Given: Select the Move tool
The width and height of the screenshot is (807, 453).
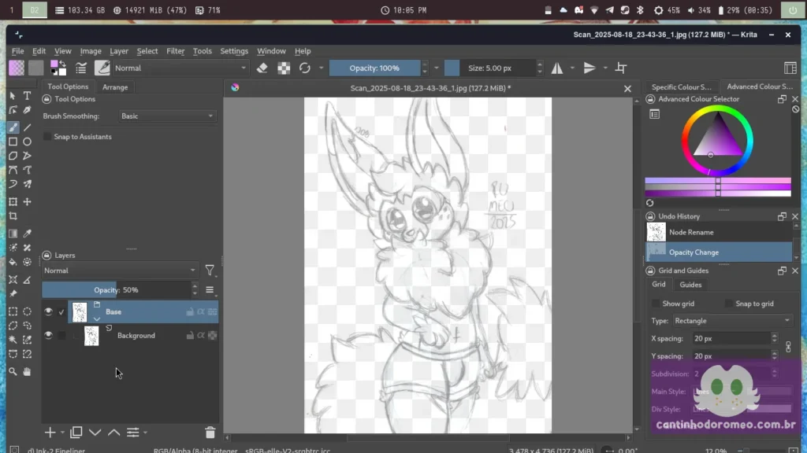Looking at the screenshot, I should (28, 202).
